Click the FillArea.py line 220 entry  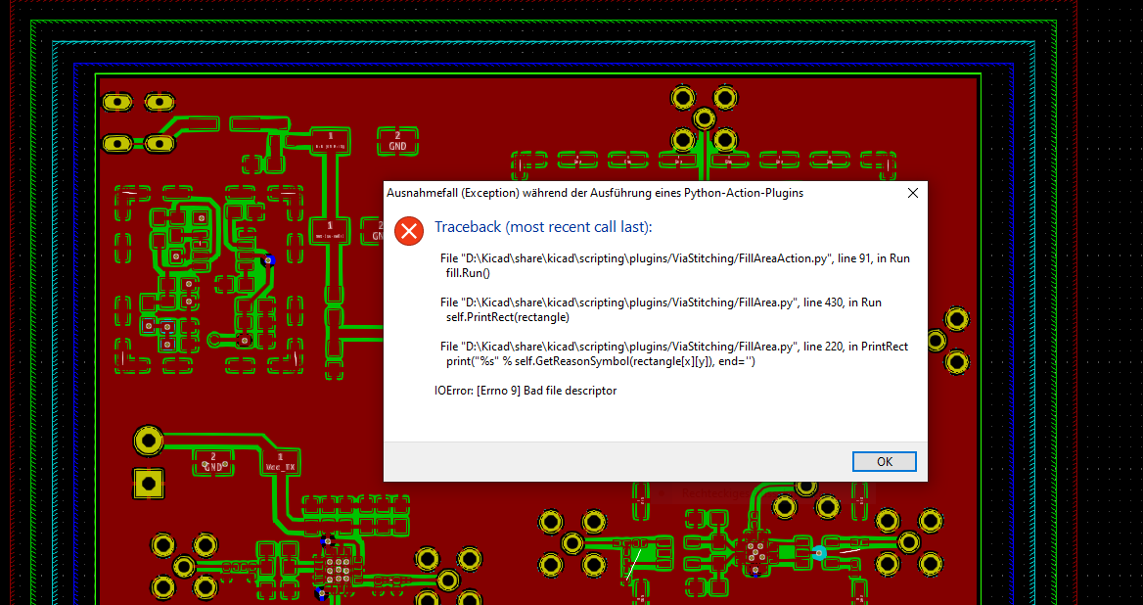pyautogui.click(x=674, y=347)
